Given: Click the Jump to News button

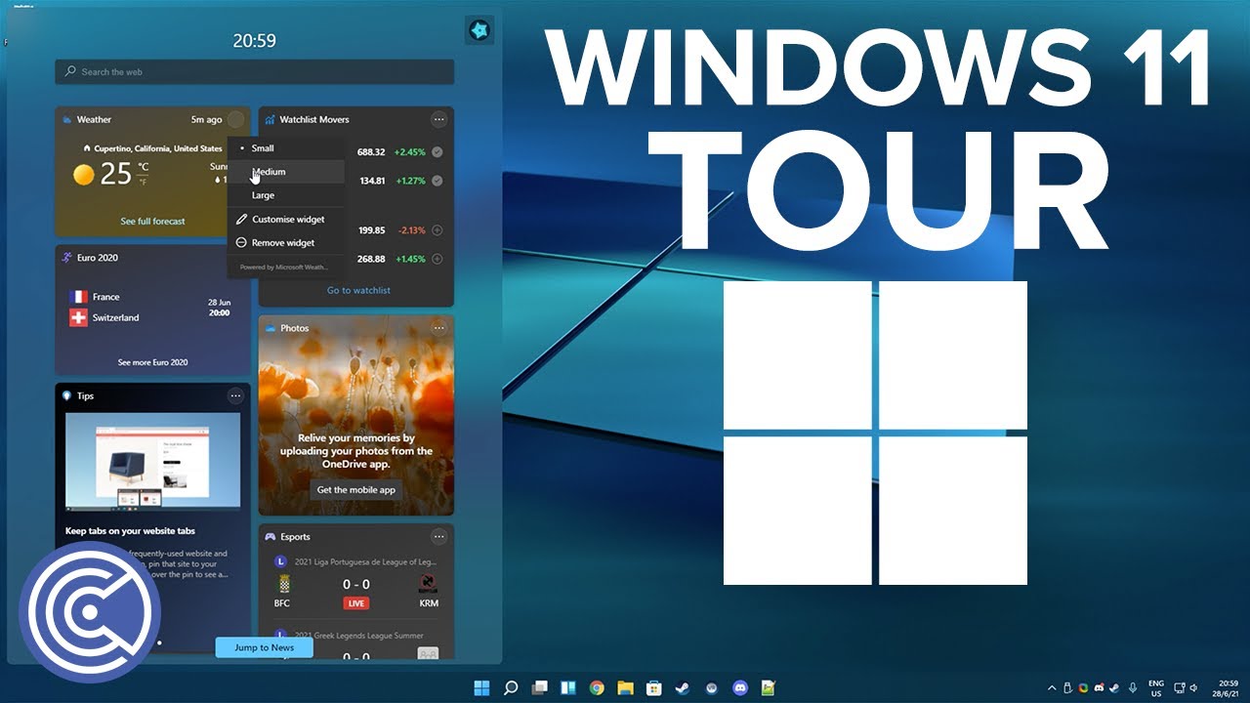Looking at the screenshot, I should [x=264, y=647].
